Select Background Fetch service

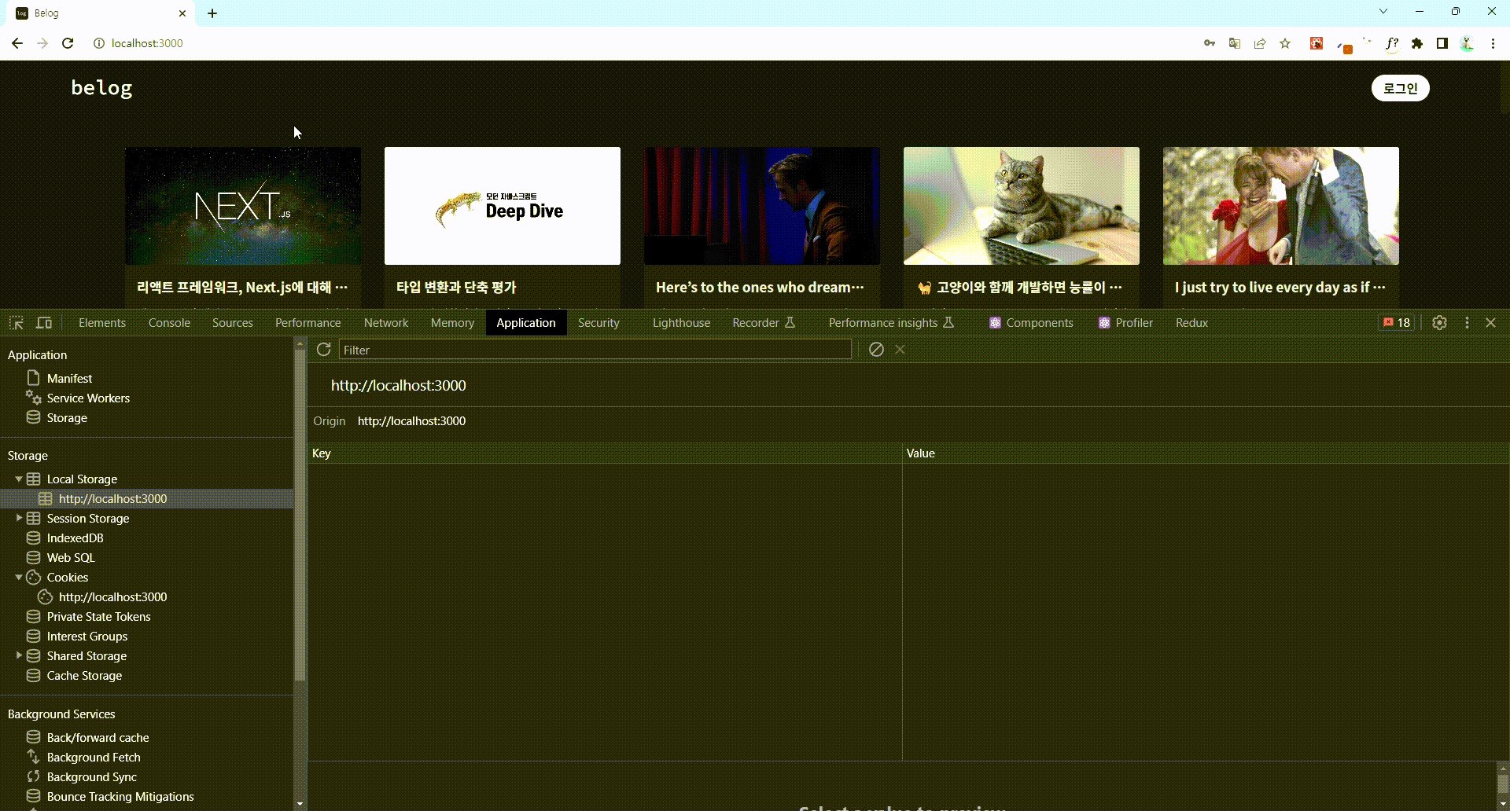(94, 757)
